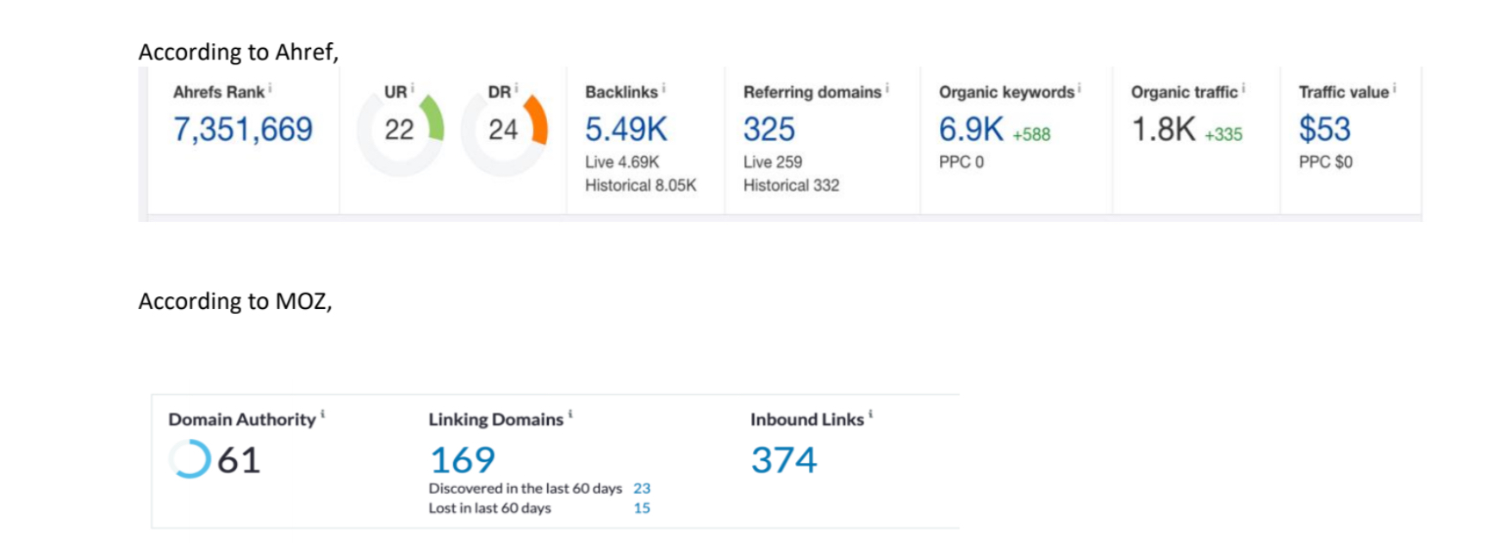The image size is (1499, 543).
Task: Click the Organic keywords label
Action: point(1007,92)
